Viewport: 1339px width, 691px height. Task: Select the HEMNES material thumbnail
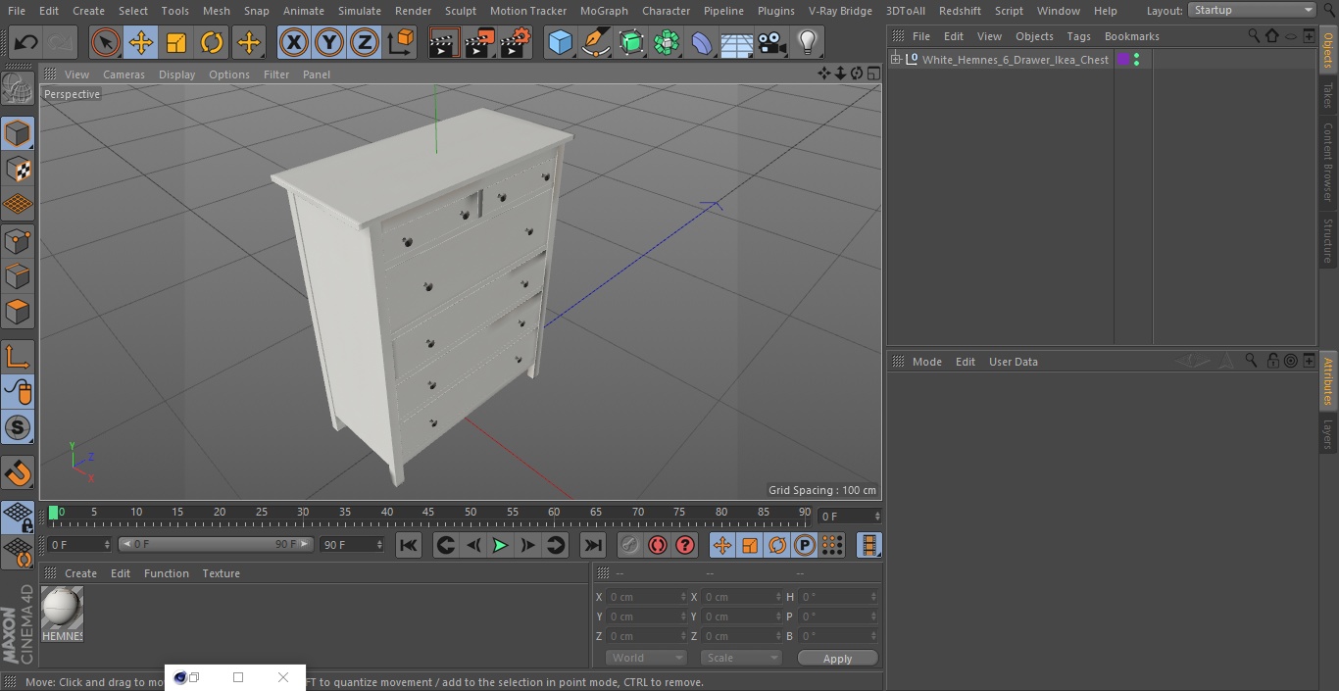pyautogui.click(x=62, y=614)
